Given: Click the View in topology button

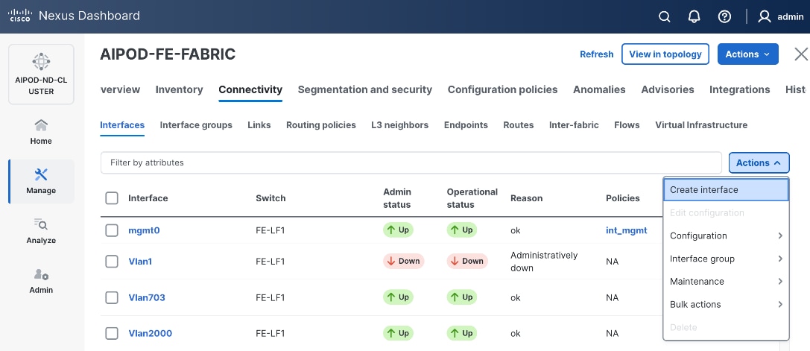Looking at the screenshot, I should pos(665,54).
